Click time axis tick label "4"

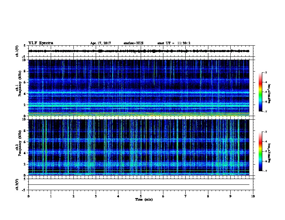[x=118, y=196]
